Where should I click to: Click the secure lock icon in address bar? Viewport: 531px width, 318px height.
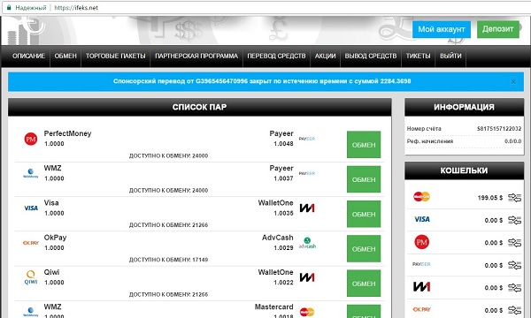9,7
